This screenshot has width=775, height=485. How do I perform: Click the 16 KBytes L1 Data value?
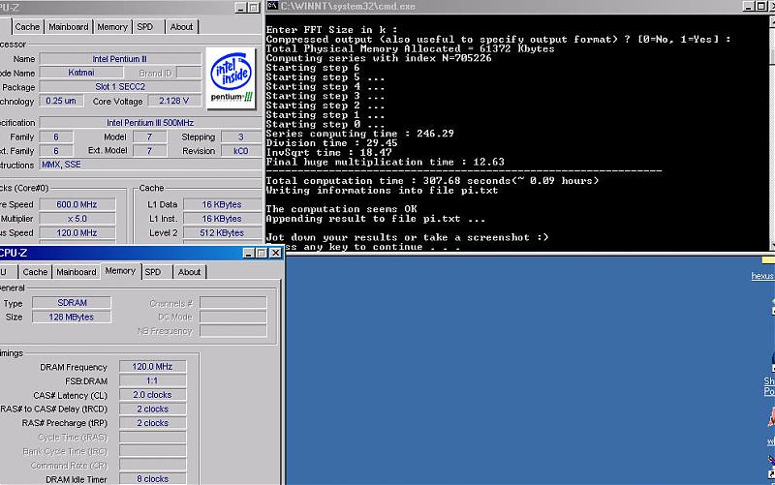point(222,204)
